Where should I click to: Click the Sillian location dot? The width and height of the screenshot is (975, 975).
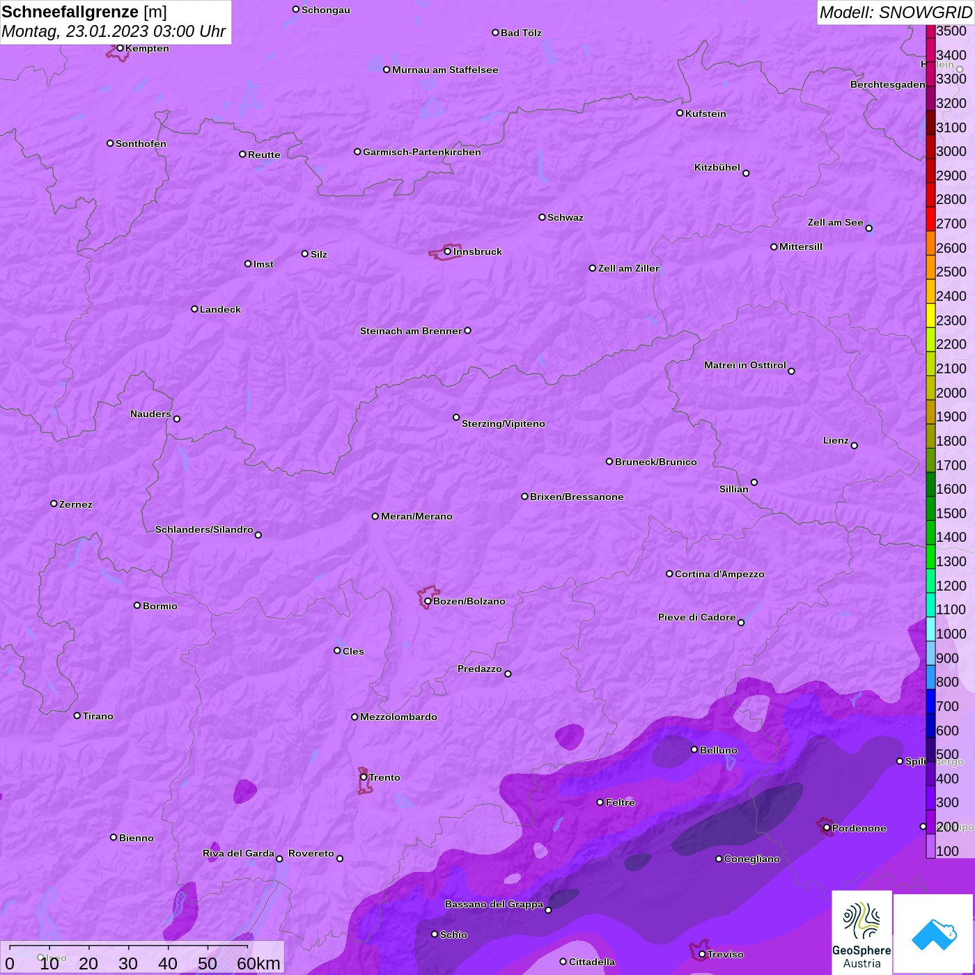coord(754,482)
